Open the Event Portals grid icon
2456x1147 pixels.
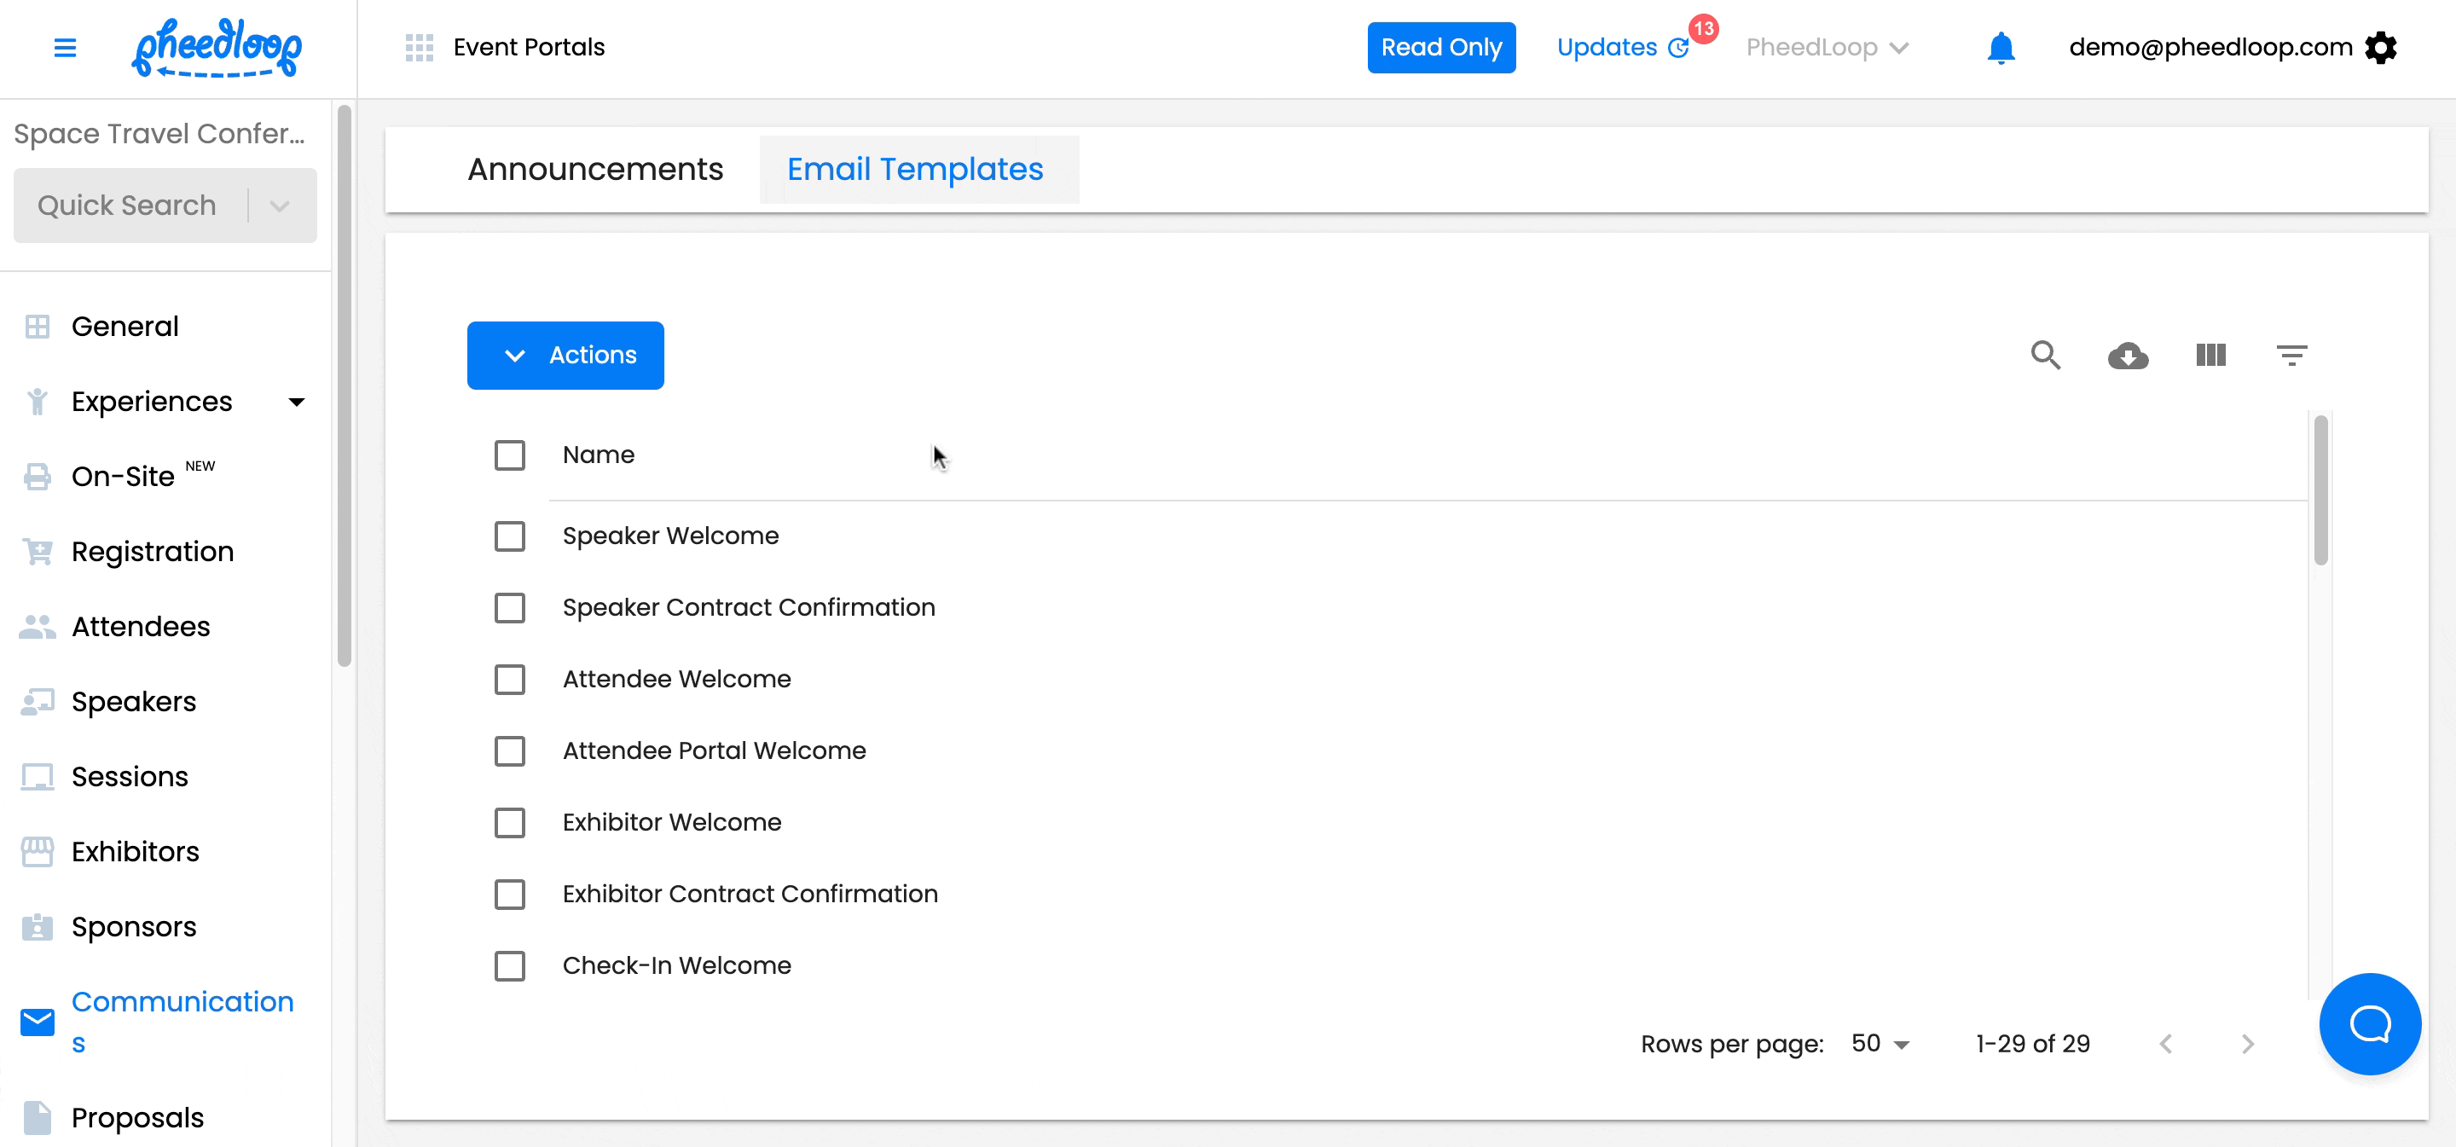click(x=419, y=48)
